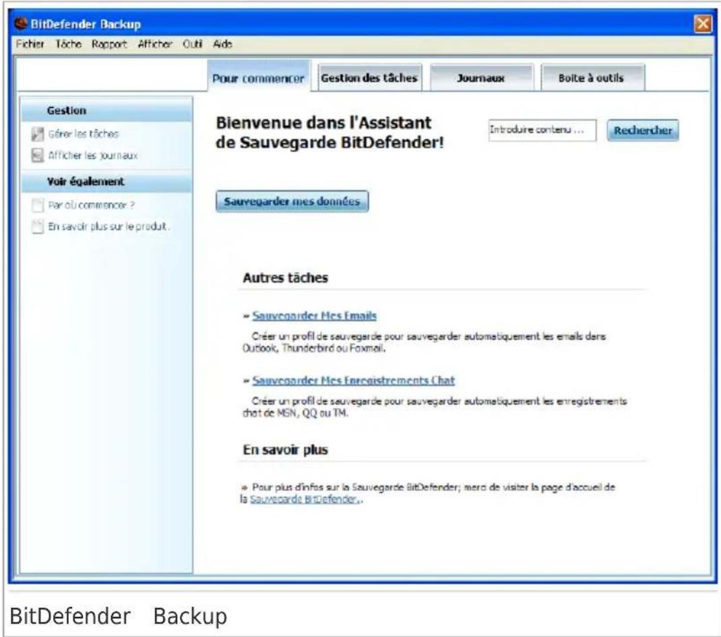Select the Pour commencer tab

[259, 77]
